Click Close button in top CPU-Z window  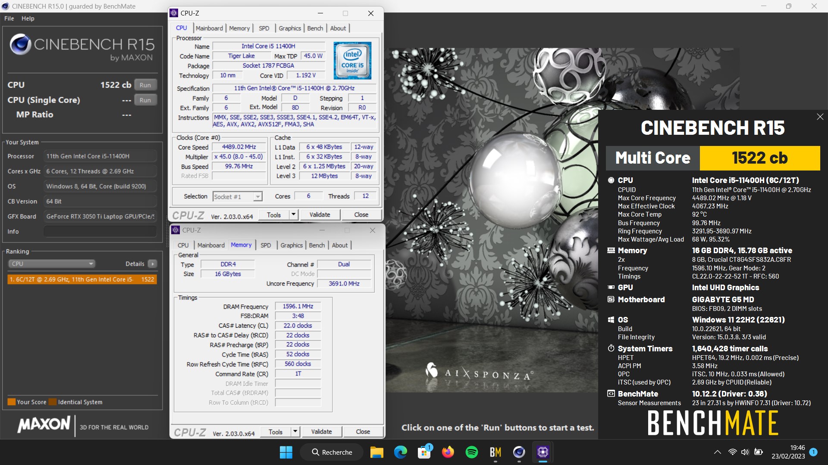(361, 214)
